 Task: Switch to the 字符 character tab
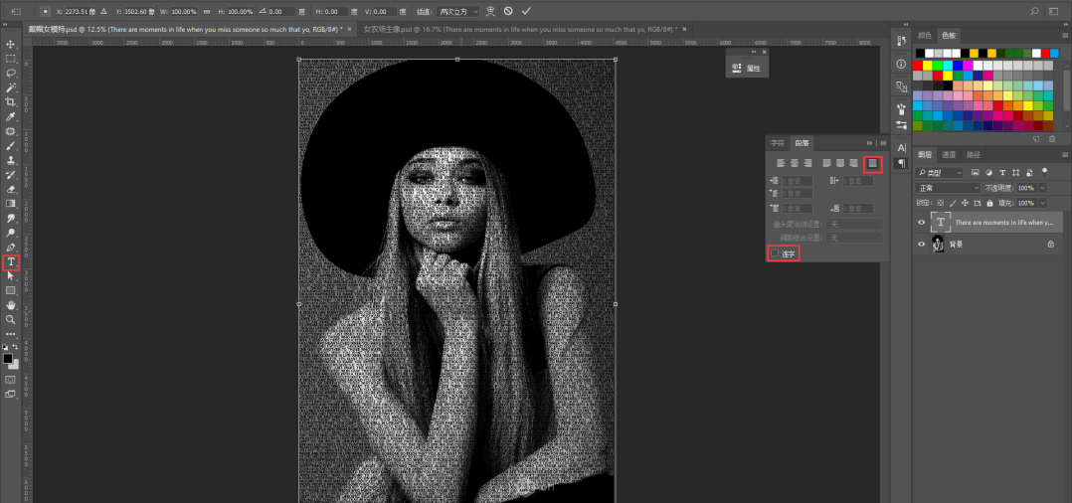point(780,143)
